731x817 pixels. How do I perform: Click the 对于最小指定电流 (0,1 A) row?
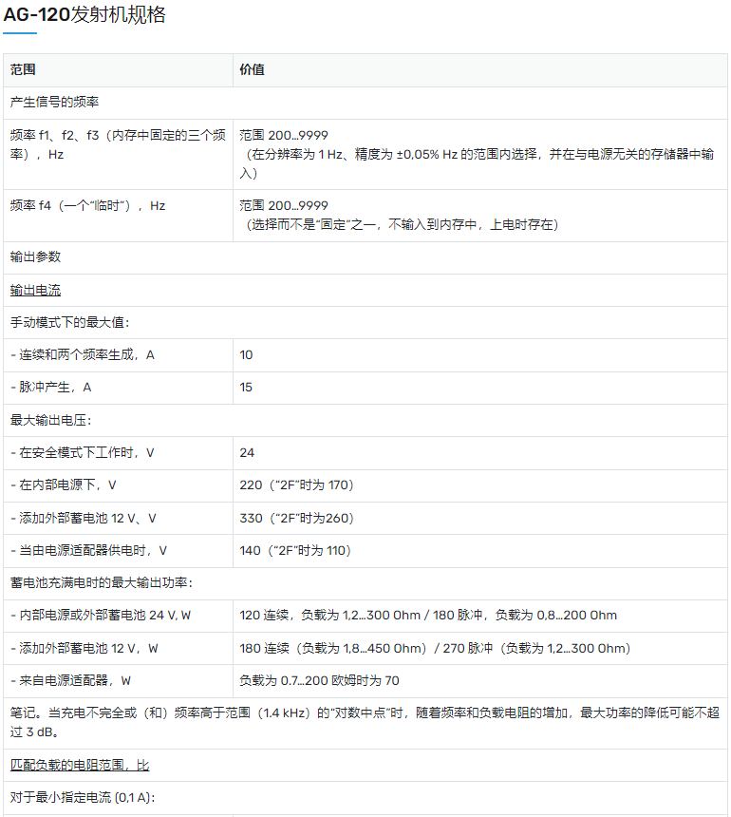tap(82, 797)
